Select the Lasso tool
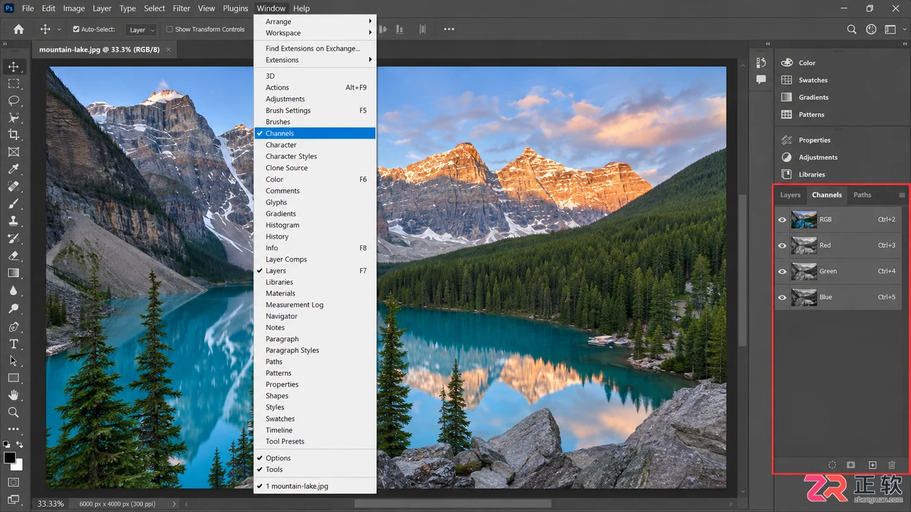Viewport: 911px width, 512px height. pyautogui.click(x=13, y=101)
